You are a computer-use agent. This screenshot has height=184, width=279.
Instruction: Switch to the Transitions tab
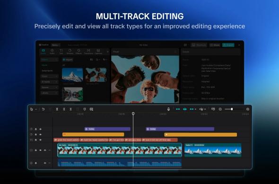click(88, 52)
